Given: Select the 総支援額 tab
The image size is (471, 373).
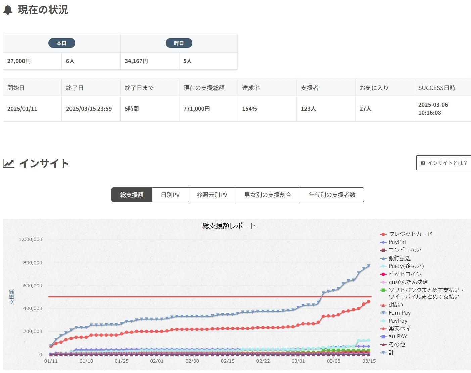Looking at the screenshot, I should [x=132, y=195].
